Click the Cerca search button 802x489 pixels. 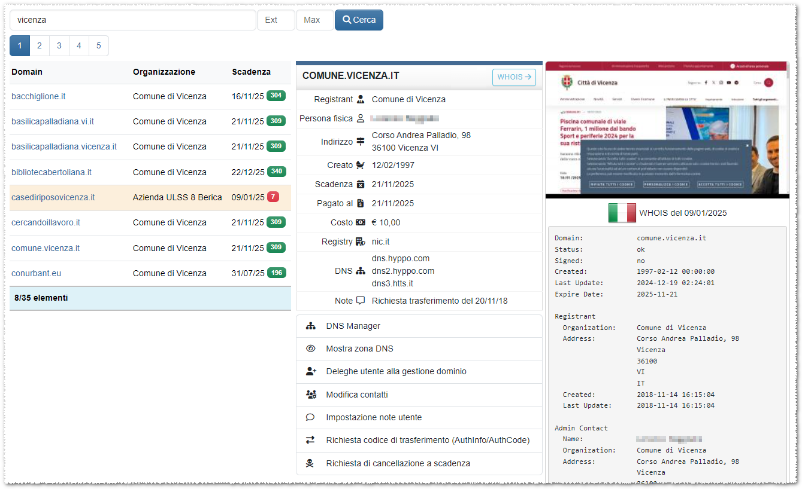click(359, 20)
